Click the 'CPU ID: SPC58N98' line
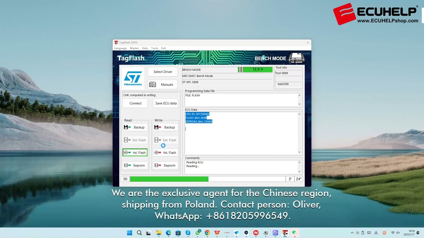This screenshot has height=238, width=424. point(197,114)
